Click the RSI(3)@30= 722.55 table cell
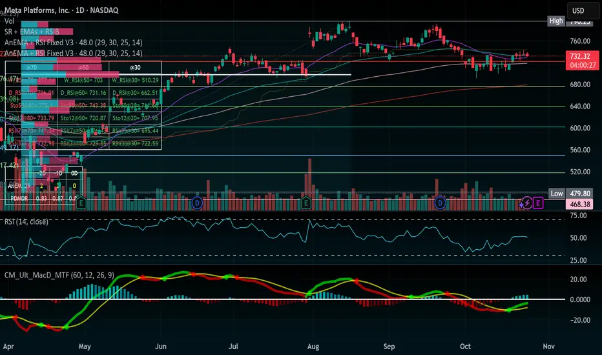602x355 pixels. pyautogui.click(x=135, y=143)
